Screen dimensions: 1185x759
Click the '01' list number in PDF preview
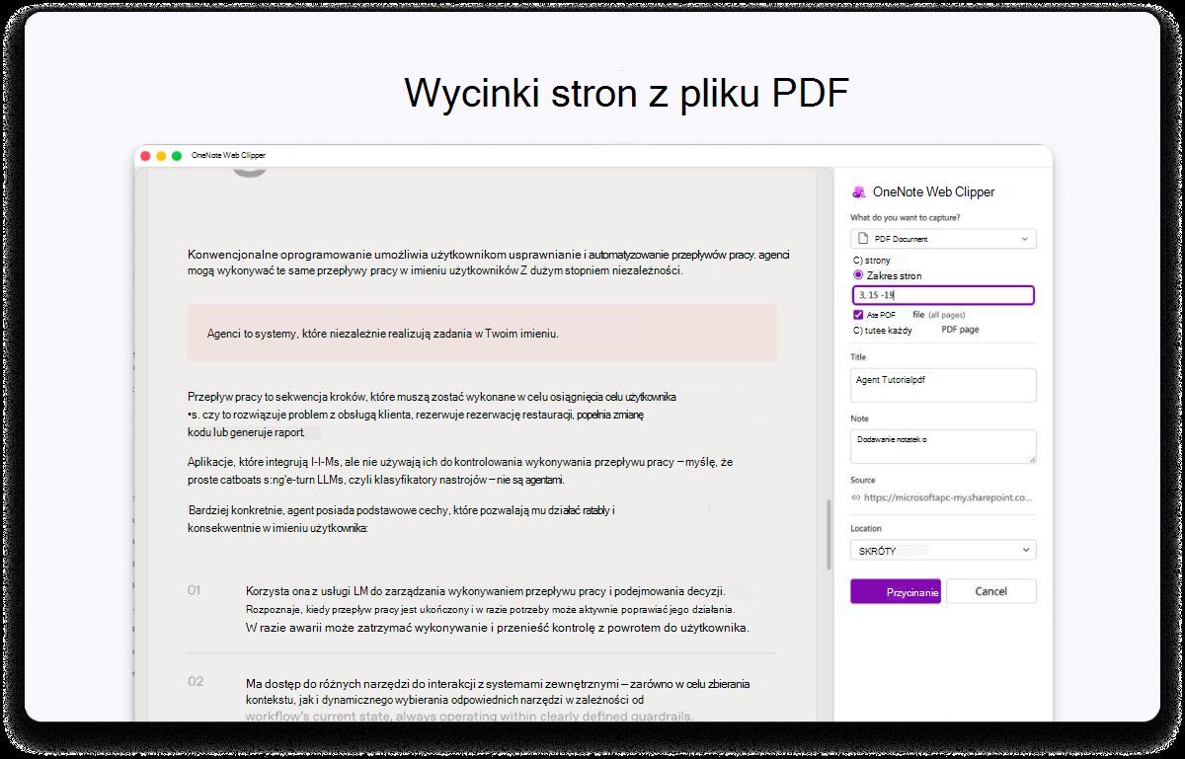coord(194,589)
